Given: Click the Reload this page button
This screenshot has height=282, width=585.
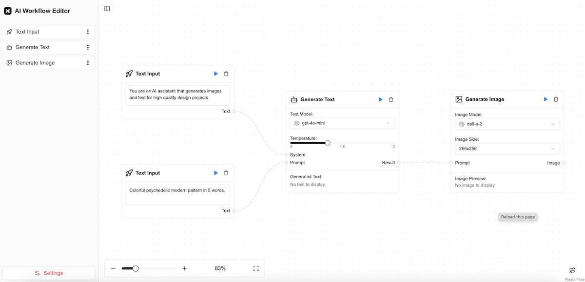Looking at the screenshot, I should [518, 217].
